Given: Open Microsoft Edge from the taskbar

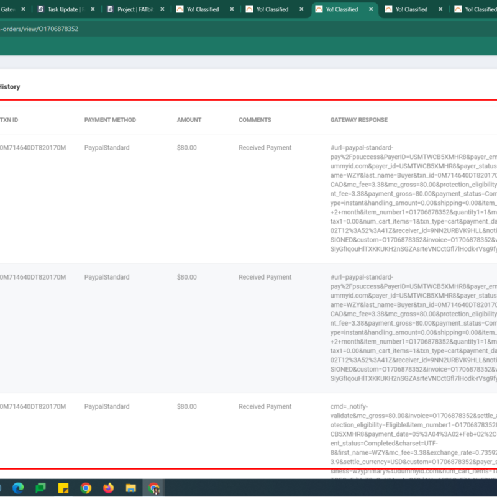Looking at the screenshot, I should [18, 488].
